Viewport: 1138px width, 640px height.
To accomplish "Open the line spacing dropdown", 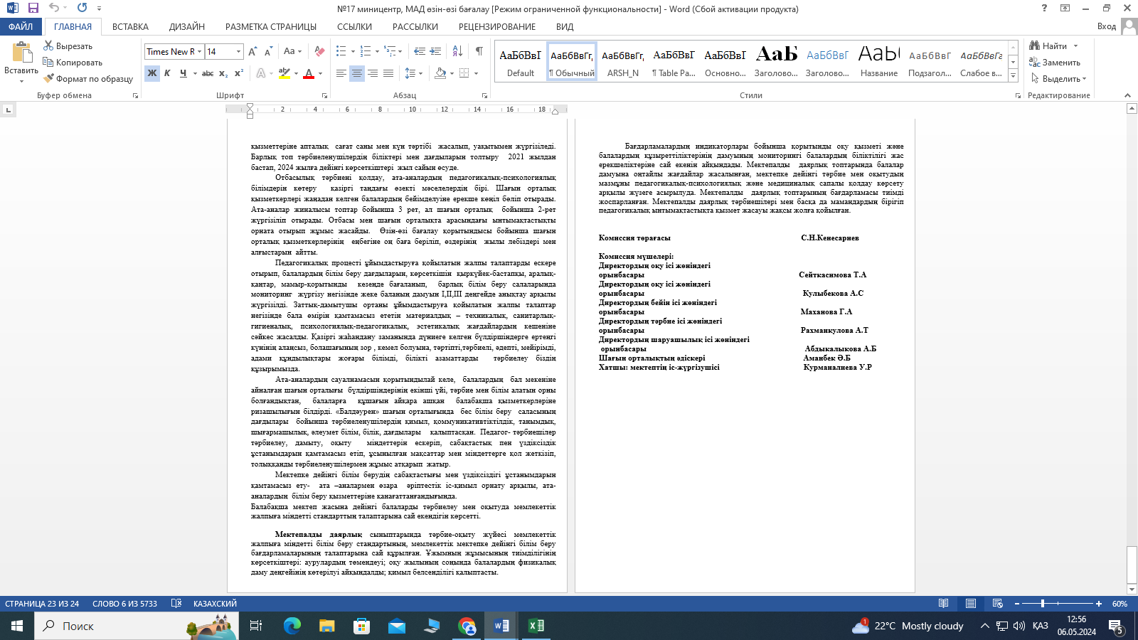I will pyautogui.click(x=413, y=73).
